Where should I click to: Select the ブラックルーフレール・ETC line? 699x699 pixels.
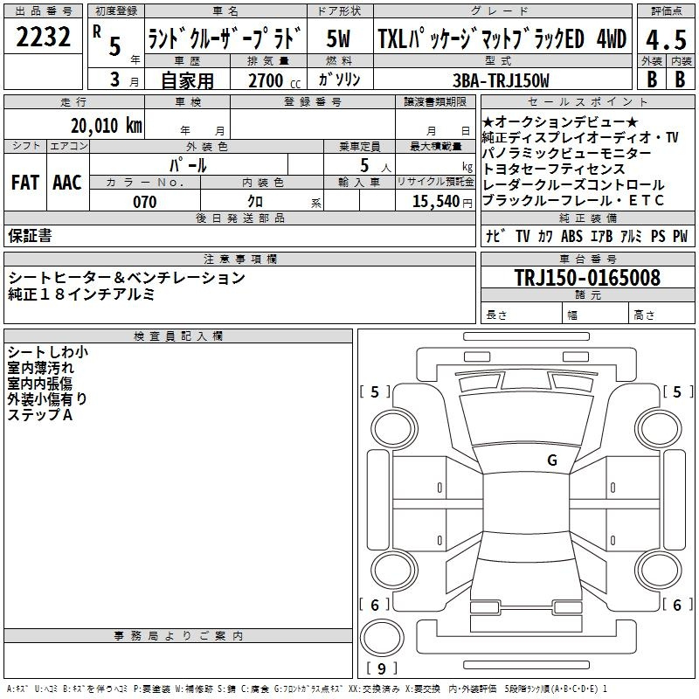click(x=573, y=200)
